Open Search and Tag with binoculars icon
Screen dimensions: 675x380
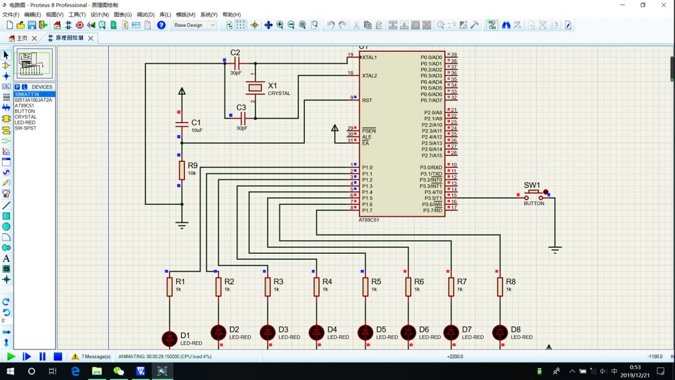pyautogui.click(x=506, y=26)
